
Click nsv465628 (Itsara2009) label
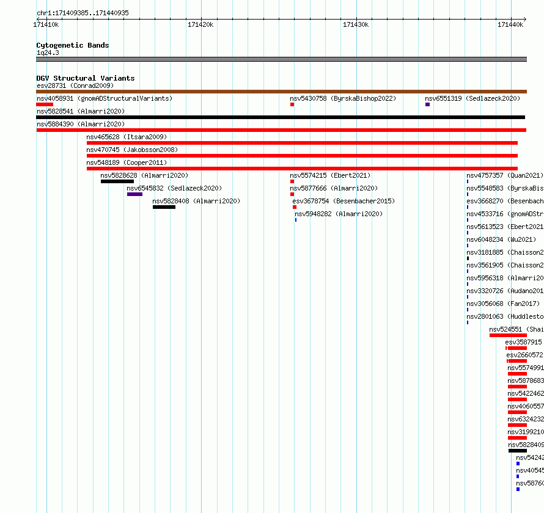[x=127, y=137]
